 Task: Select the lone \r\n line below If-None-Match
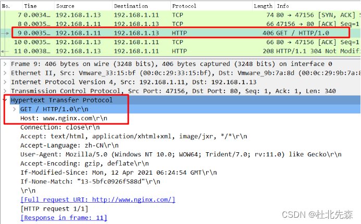click(28, 191)
